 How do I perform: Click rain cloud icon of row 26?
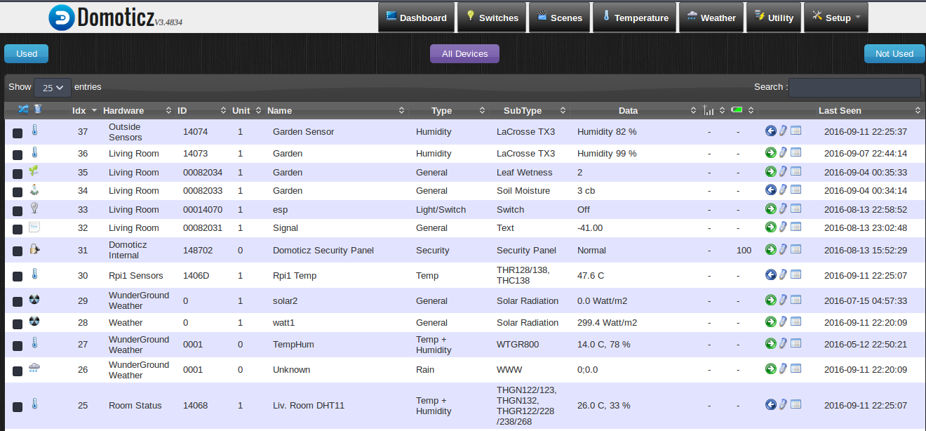point(34,369)
